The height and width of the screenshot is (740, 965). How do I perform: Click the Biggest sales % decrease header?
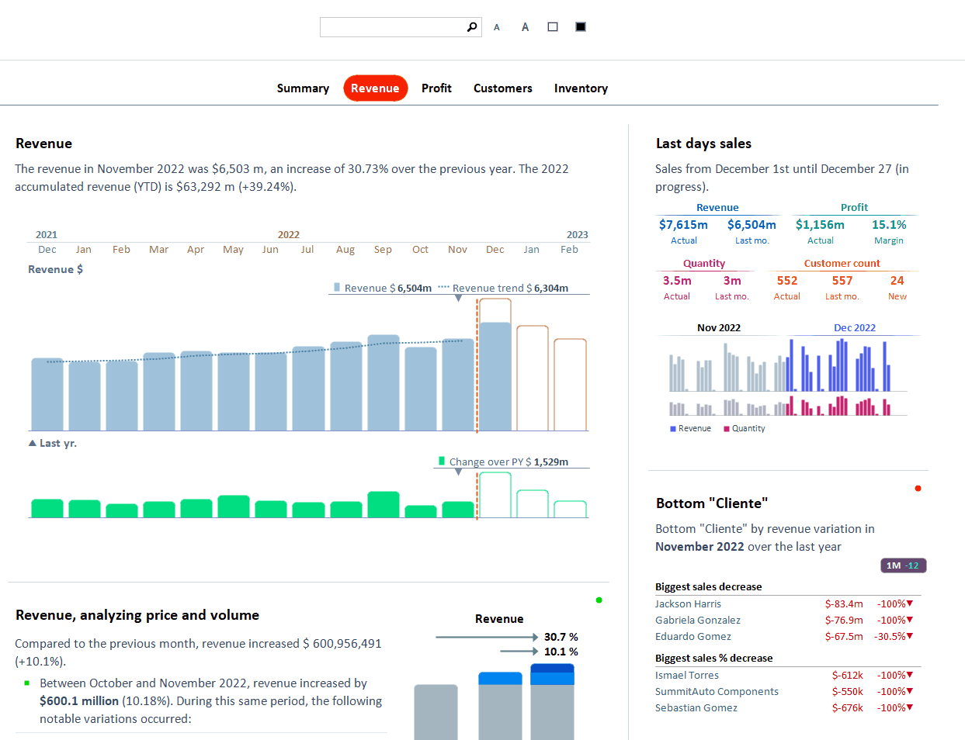pyautogui.click(x=713, y=658)
